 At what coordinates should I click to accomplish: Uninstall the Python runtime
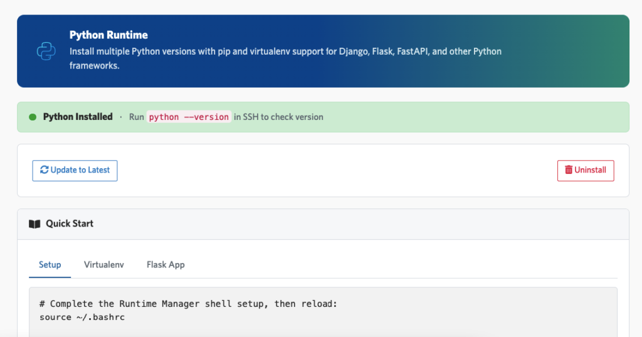point(586,171)
